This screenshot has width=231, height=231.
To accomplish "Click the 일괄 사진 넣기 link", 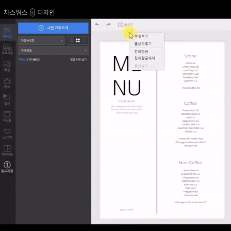I will point(78,60).
